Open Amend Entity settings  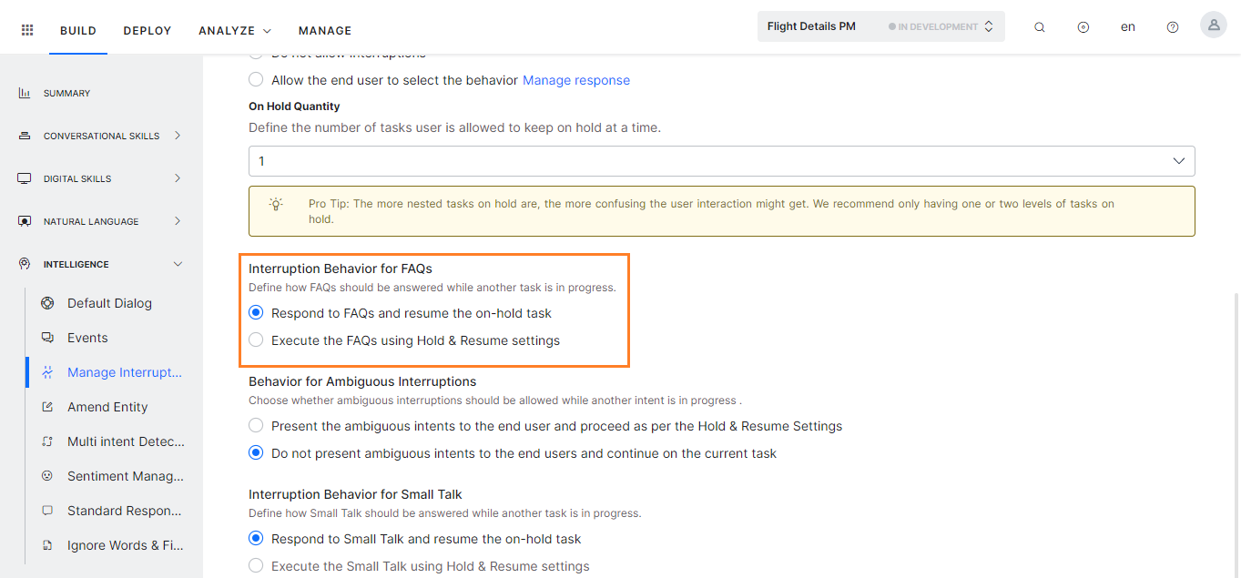click(x=107, y=407)
